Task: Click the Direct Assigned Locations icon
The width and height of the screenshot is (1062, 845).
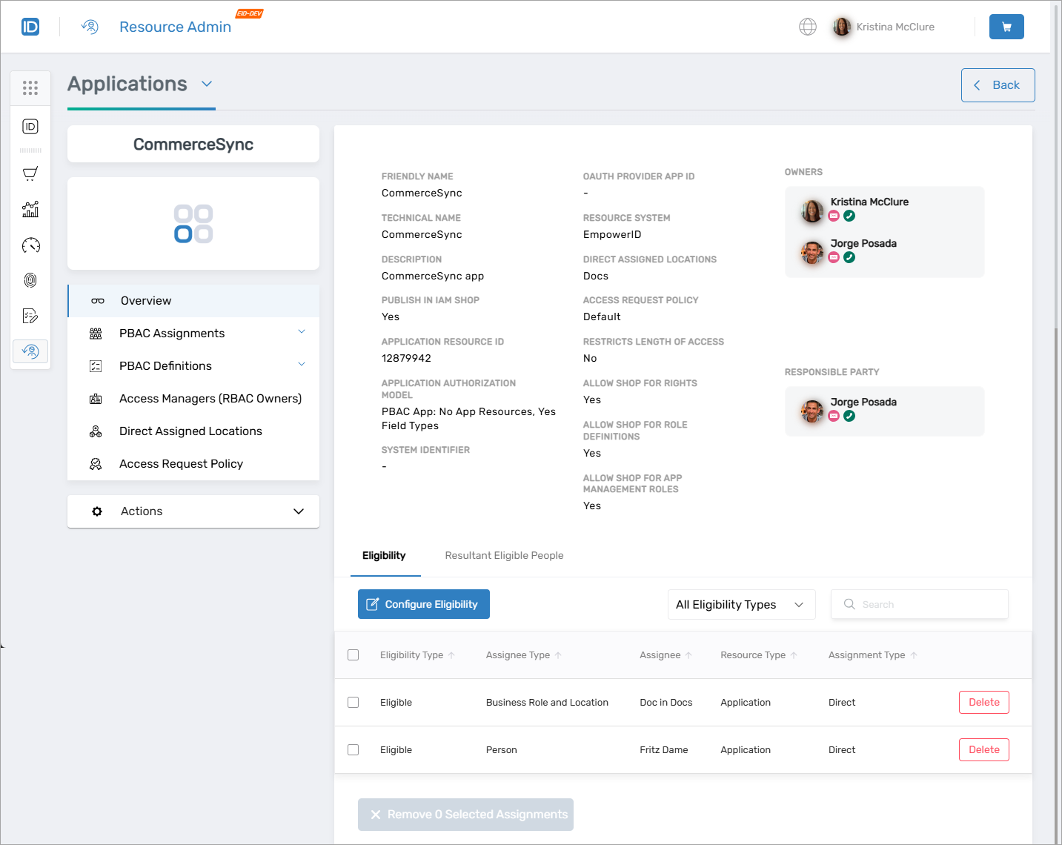Action: click(x=96, y=431)
